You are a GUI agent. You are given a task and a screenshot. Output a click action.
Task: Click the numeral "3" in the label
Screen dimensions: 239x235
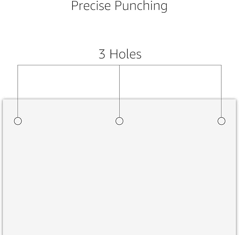click(x=102, y=54)
